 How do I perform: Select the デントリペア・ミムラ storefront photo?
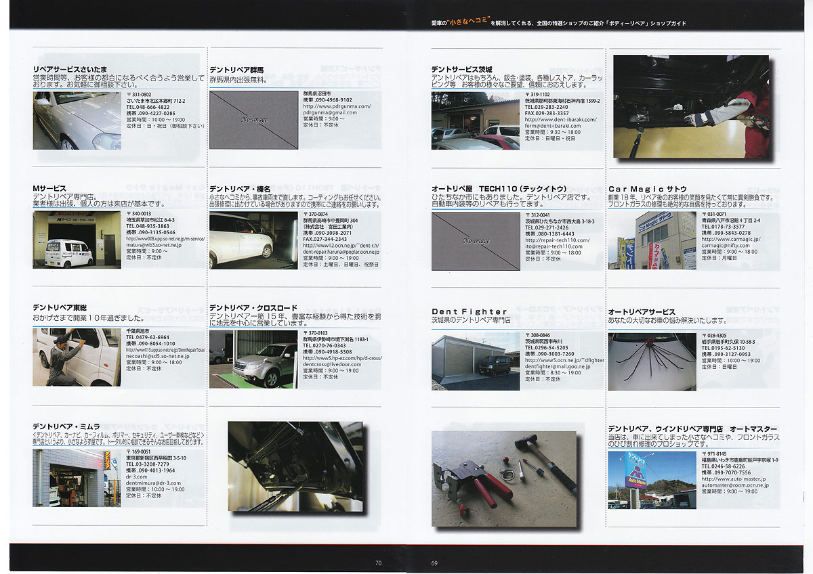tap(77, 478)
